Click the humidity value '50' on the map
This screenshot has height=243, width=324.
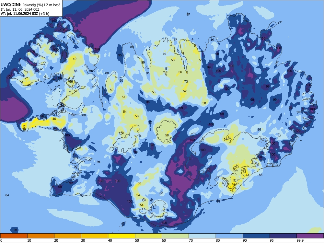(x=139, y=183)
